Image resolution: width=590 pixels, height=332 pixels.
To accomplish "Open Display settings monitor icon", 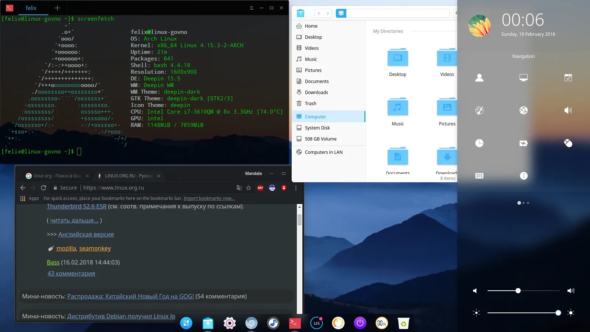I will pyautogui.click(x=524, y=77).
